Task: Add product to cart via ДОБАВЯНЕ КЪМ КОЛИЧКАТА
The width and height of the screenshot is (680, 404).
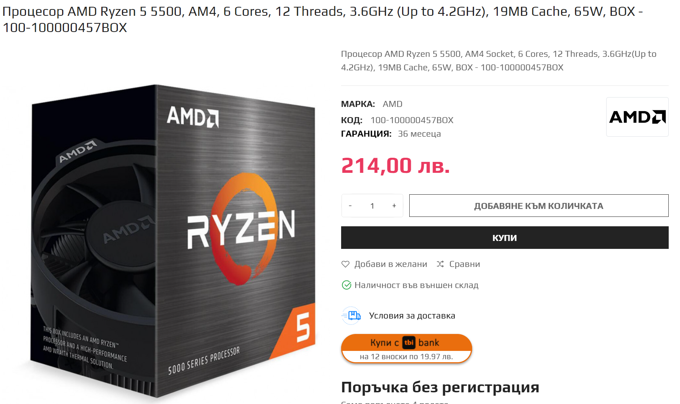Action: click(539, 206)
